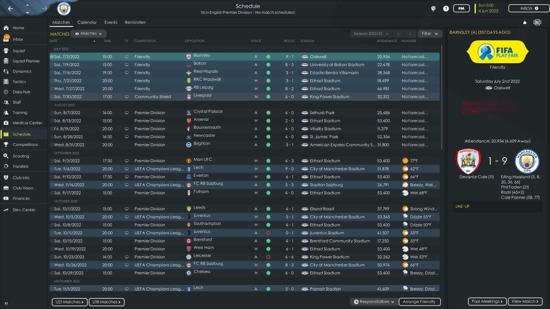Click the Brentford club badge icon
The height and width of the screenshot is (309, 550).
click(x=189, y=241)
